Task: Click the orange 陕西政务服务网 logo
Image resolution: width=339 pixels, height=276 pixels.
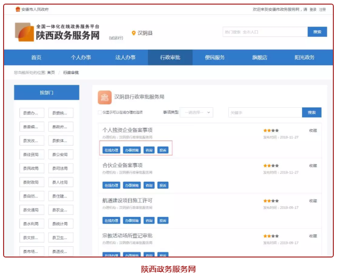Action: (x=25, y=32)
